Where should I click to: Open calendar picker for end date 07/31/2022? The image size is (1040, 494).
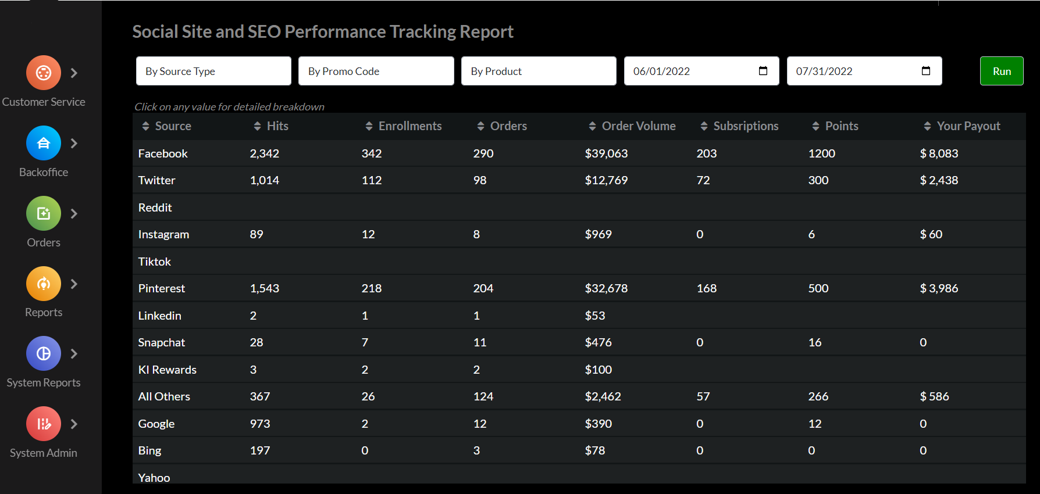pyautogui.click(x=926, y=71)
